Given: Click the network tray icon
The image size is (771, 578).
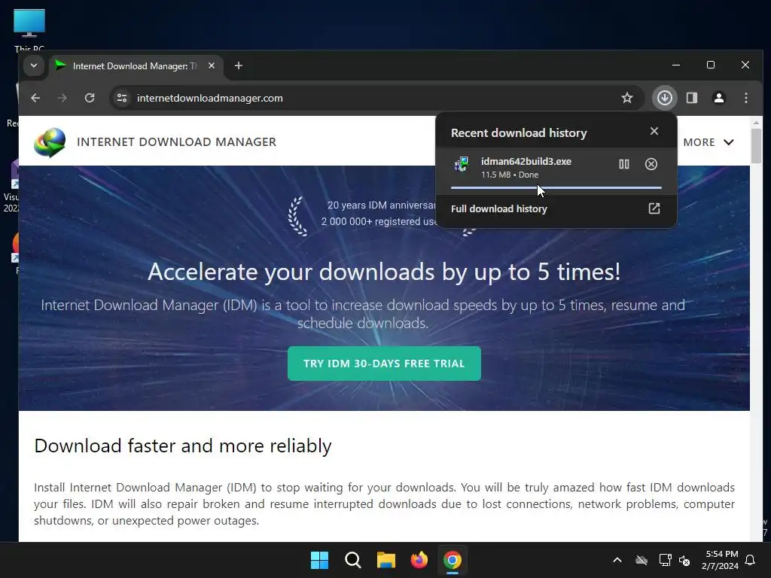Looking at the screenshot, I should click(x=666, y=560).
